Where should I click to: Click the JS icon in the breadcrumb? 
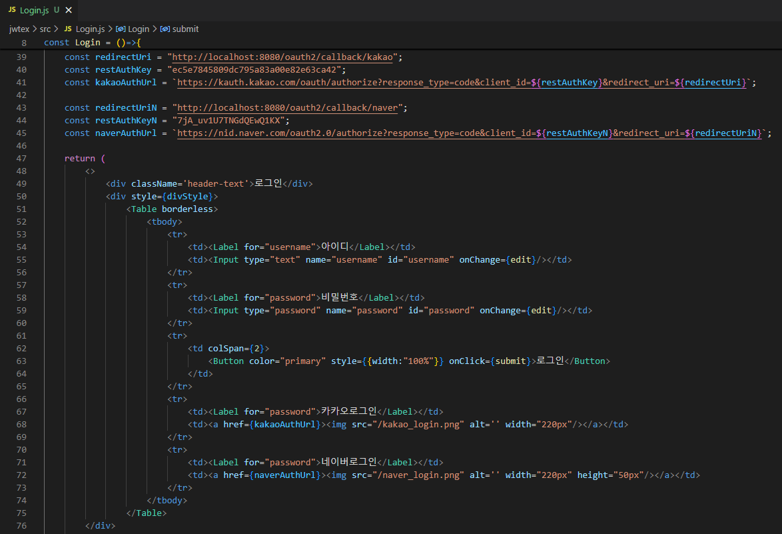tap(68, 29)
